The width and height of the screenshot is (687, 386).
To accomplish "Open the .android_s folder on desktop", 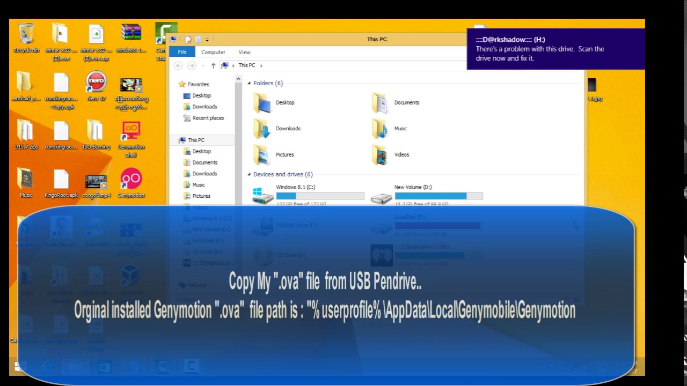I will coord(26,86).
